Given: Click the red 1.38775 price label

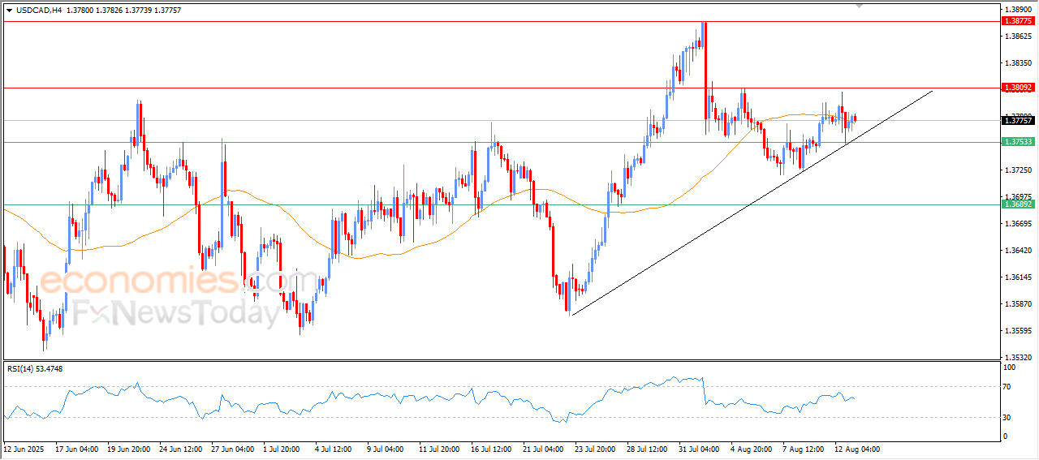Looking at the screenshot, I should [1018, 22].
